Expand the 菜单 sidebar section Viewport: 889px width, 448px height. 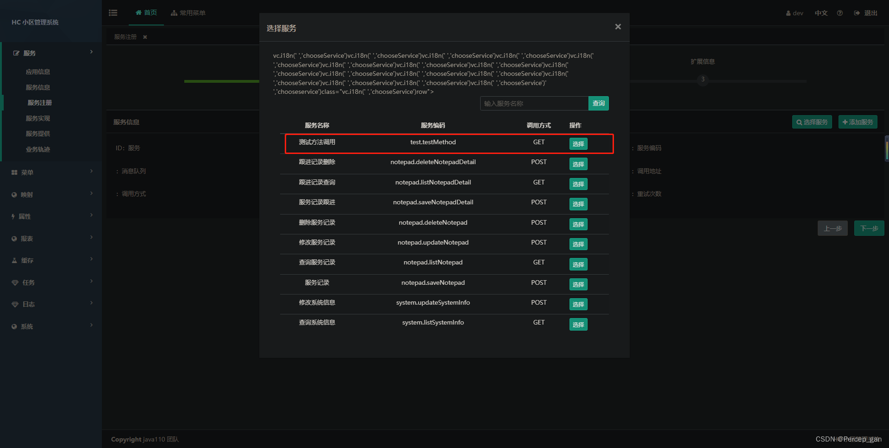coord(51,172)
